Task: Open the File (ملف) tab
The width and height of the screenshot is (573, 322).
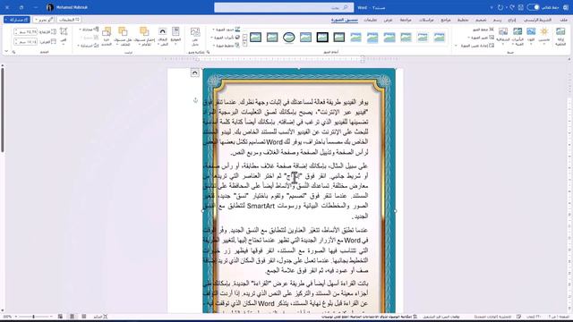Action: pos(563,20)
